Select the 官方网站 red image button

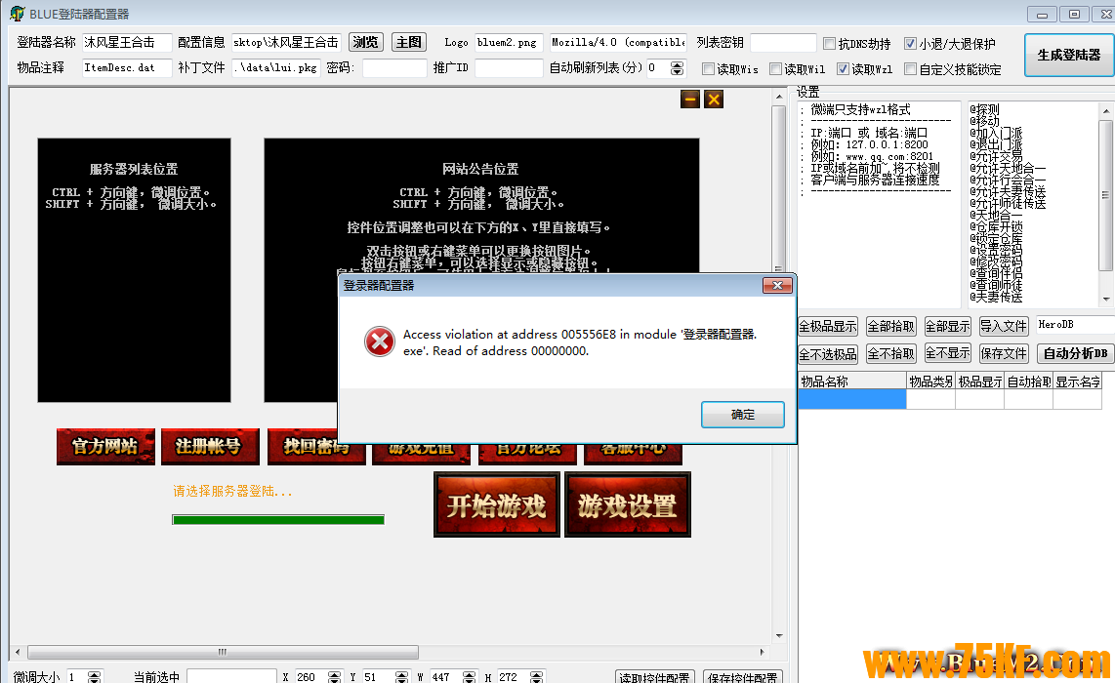105,446
